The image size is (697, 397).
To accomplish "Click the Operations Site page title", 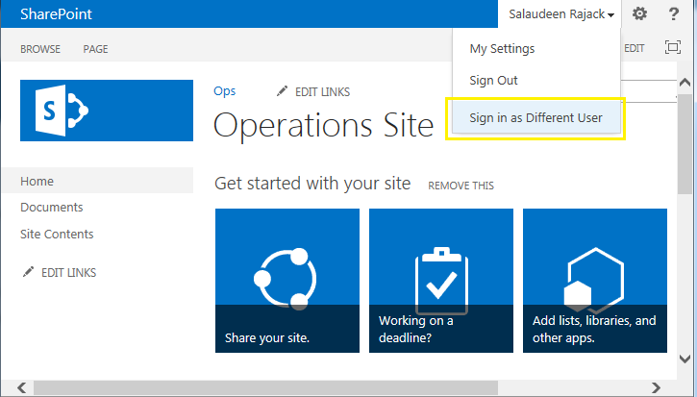I will tap(324, 126).
